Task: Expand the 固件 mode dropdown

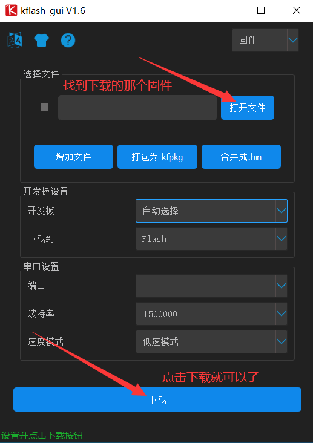Action: (x=265, y=40)
